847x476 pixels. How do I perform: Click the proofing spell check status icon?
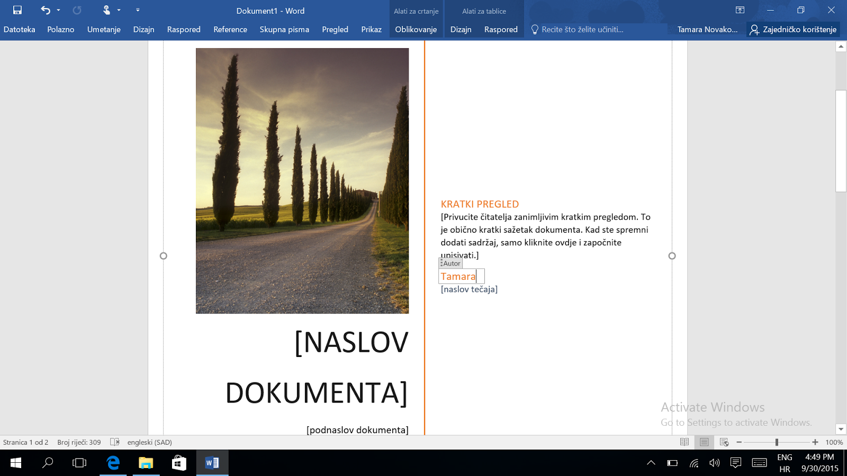[x=115, y=442]
